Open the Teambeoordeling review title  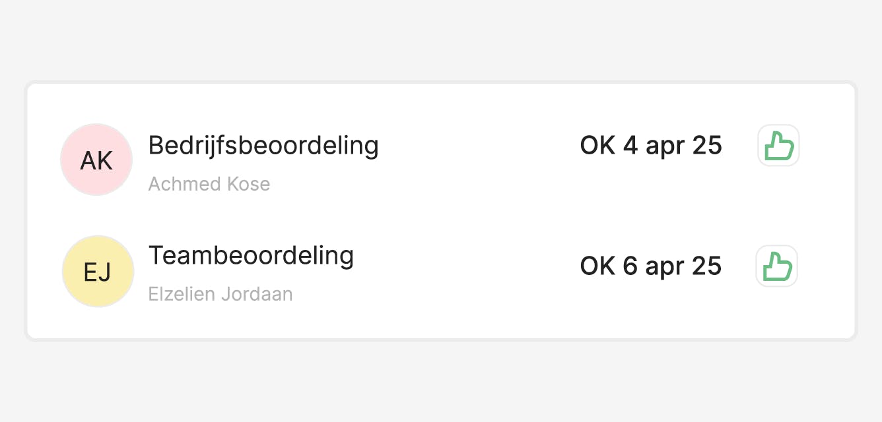click(x=251, y=255)
